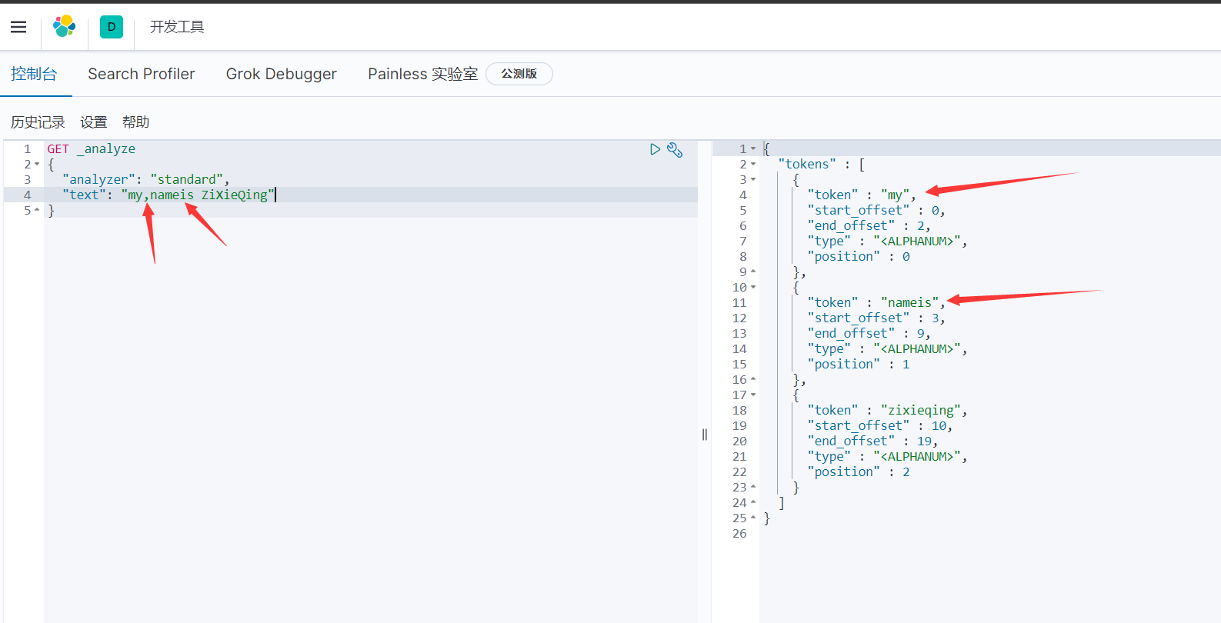Click "end_offset" : 9 line
The image size is (1221, 623).
[869, 334]
